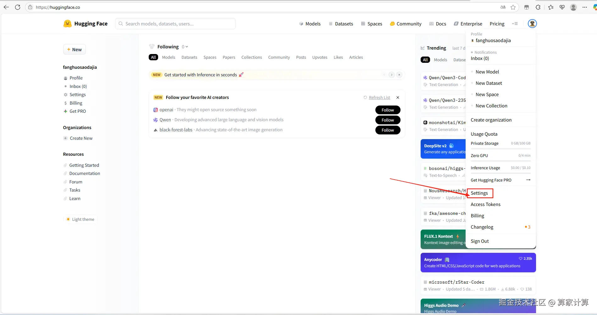
Task: Open Billing in the profile dropdown menu
Action: click(x=477, y=216)
